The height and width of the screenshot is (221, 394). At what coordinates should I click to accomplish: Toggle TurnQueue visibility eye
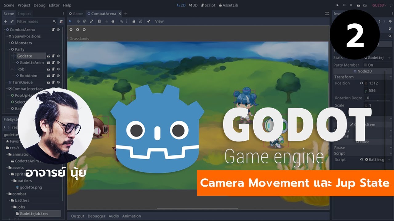tap(58, 82)
